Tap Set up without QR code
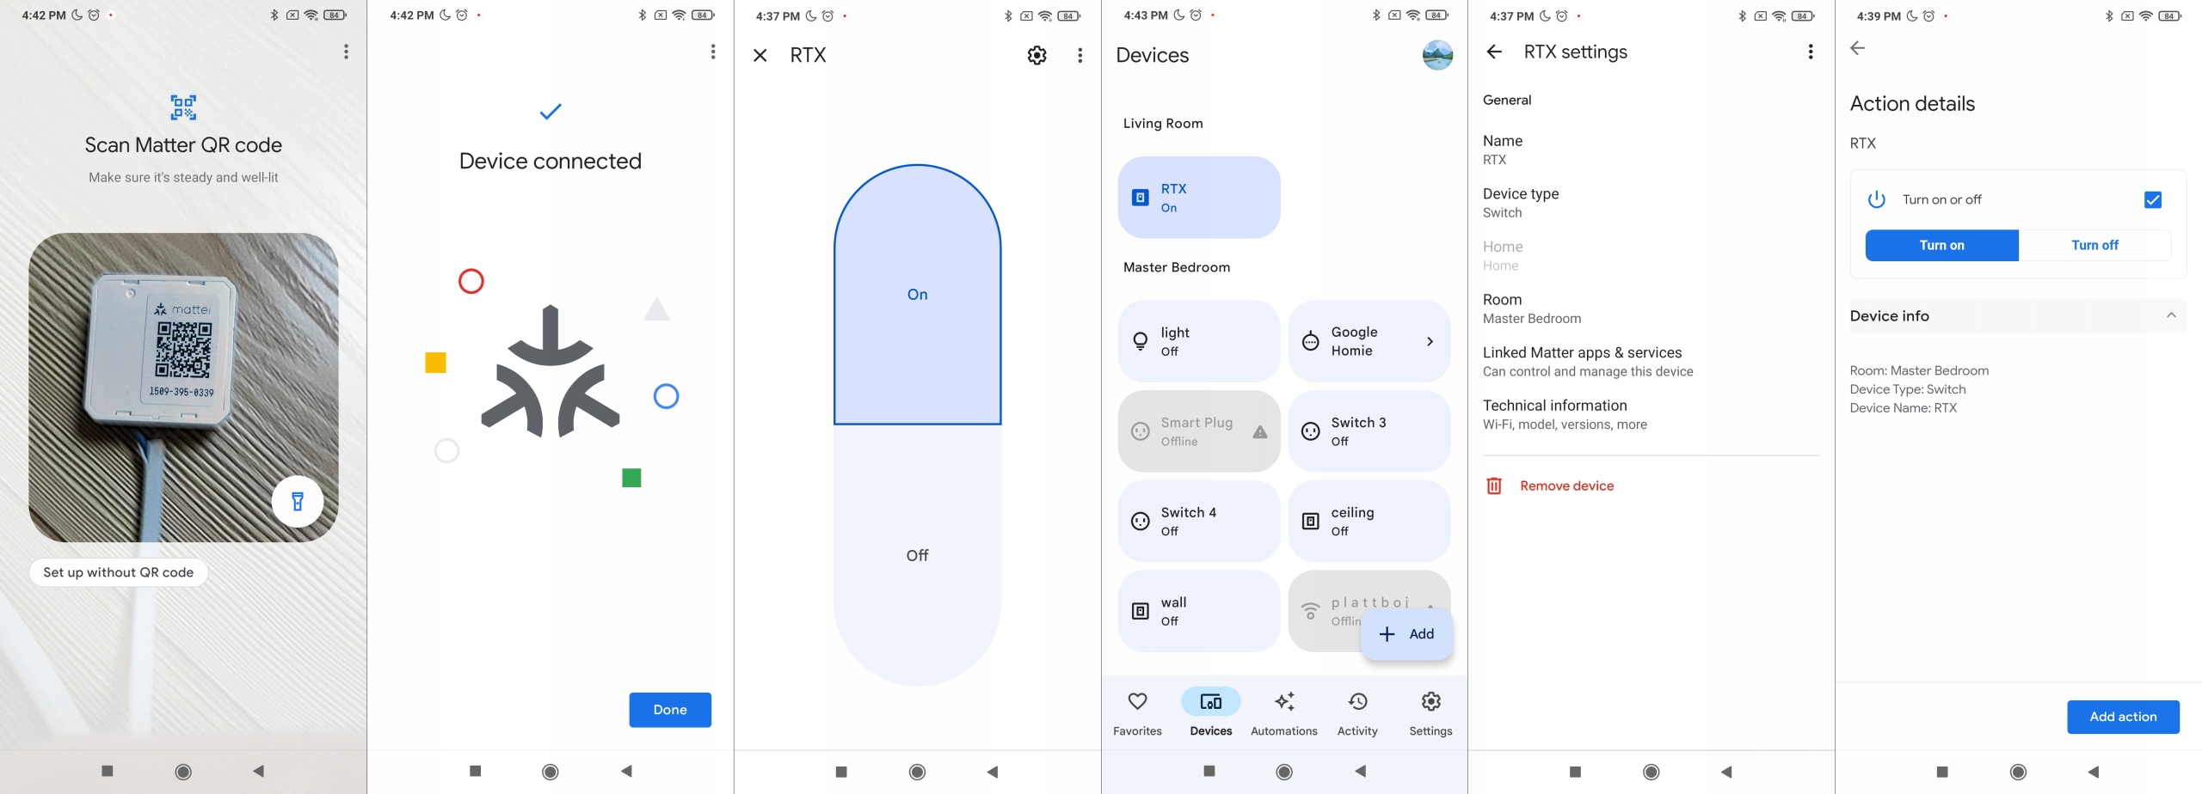The image size is (2202, 794). tap(118, 571)
